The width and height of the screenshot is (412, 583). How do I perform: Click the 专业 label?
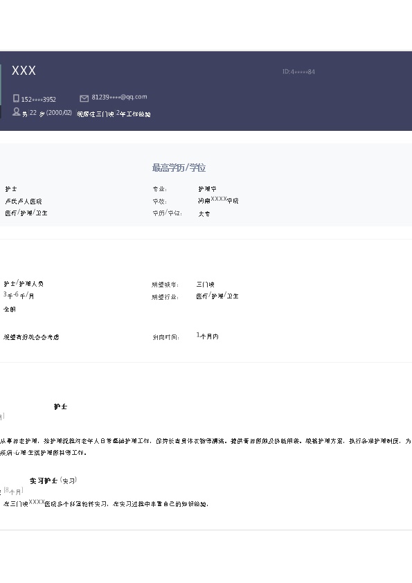click(159, 189)
